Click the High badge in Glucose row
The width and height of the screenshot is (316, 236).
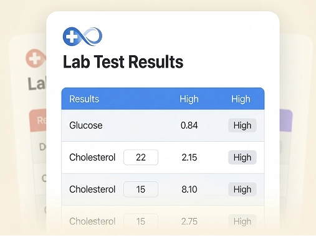coord(242,125)
